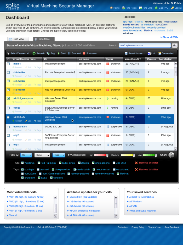Toggle the header select-all checkbox
Screen dimensions: 183x245
pos(8,59)
